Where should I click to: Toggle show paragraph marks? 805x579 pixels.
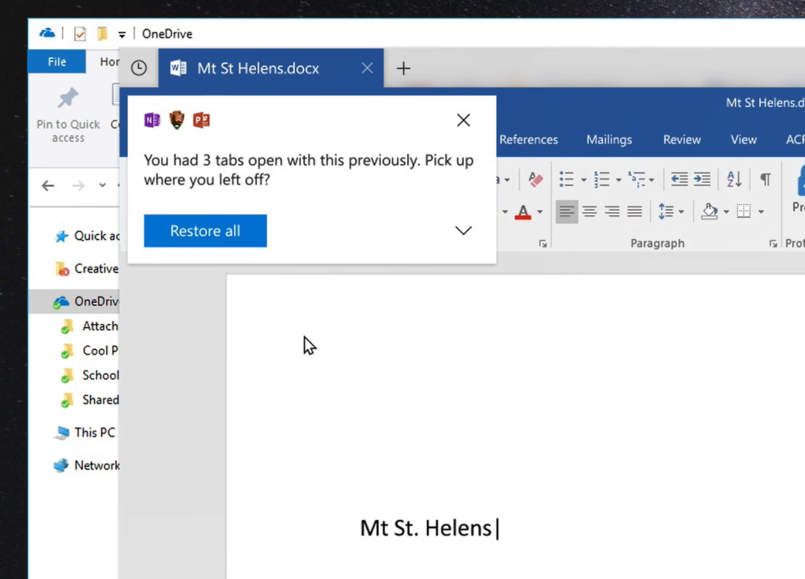tap(765, 179)
